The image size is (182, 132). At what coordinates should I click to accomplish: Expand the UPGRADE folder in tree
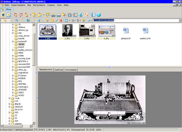tap(13, 90)
